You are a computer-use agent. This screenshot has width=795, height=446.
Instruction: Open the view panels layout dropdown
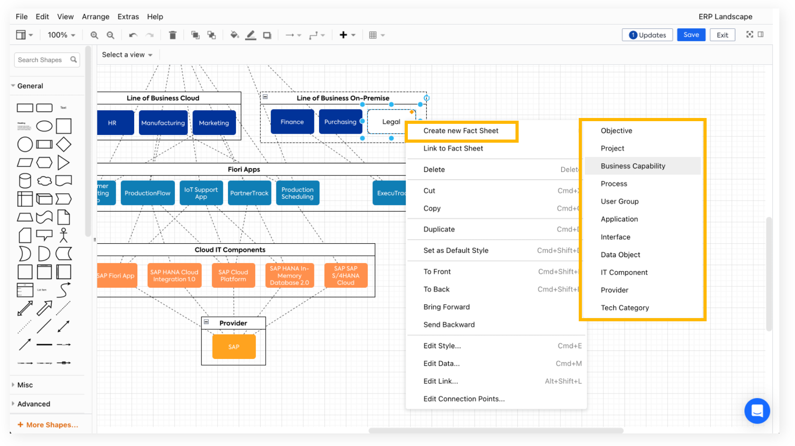[25, 35]
